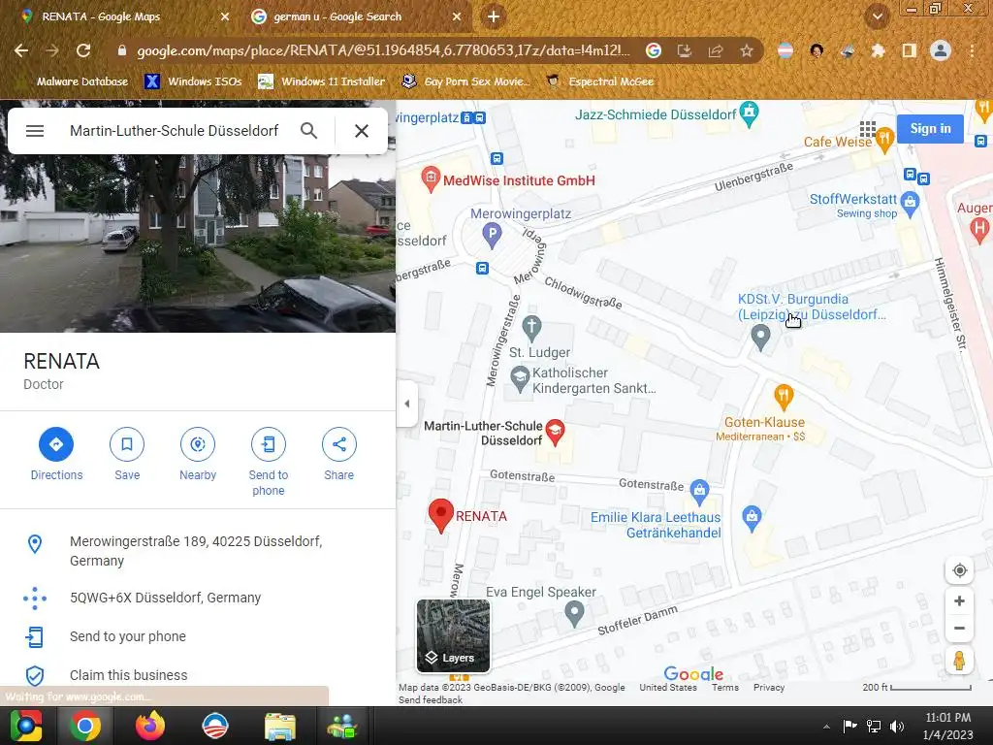This screenshot has height=745, width=993.
Task: Open the RENATA street photo
Action: coord(198,243)
